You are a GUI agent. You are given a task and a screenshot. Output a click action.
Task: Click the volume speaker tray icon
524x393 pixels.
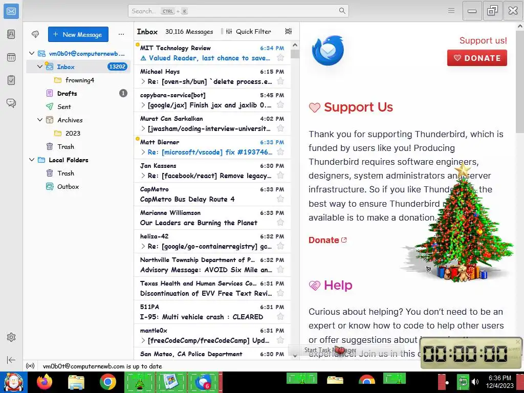475,382
